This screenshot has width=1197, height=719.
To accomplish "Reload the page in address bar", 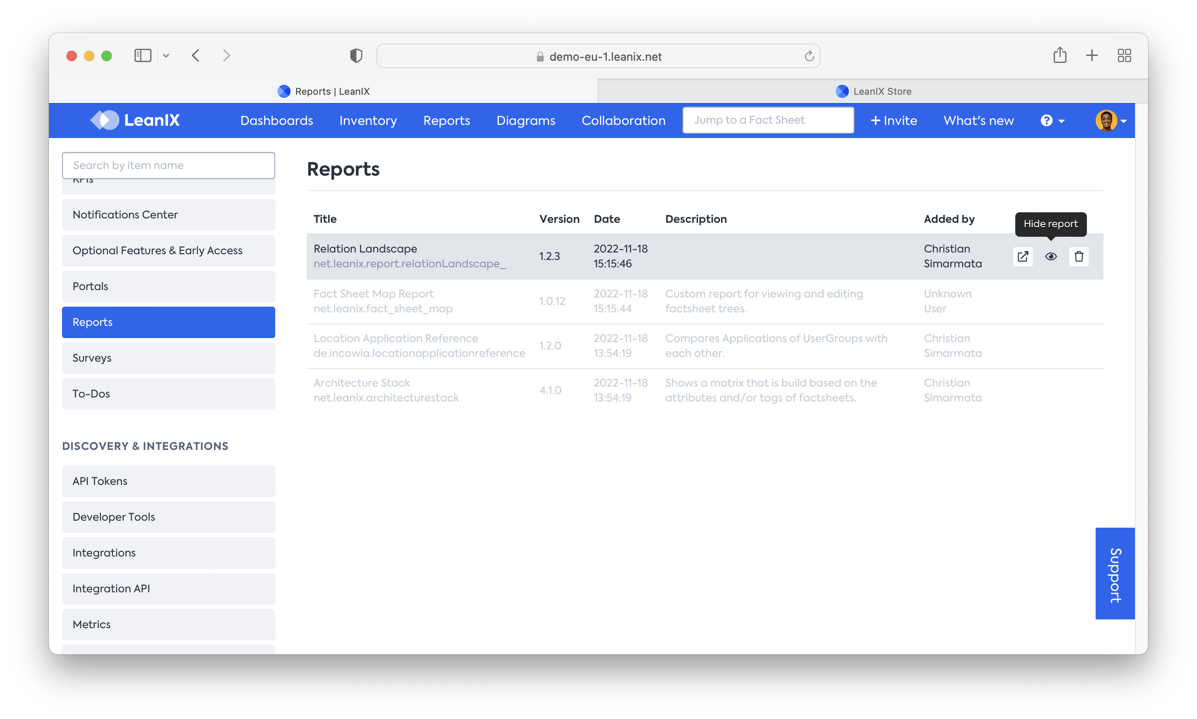I will [x=809, y=57].
